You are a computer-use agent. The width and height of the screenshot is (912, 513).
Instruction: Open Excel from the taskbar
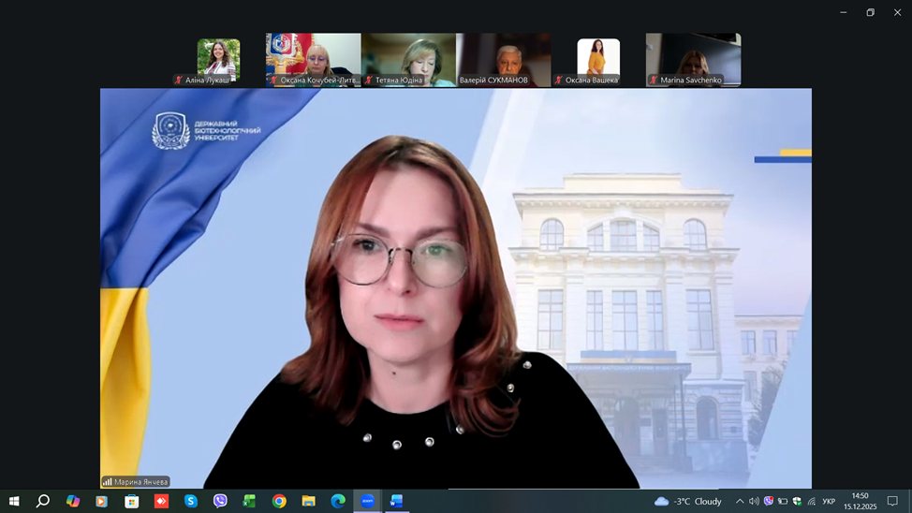pyautogui.click(x=249, y=501)
